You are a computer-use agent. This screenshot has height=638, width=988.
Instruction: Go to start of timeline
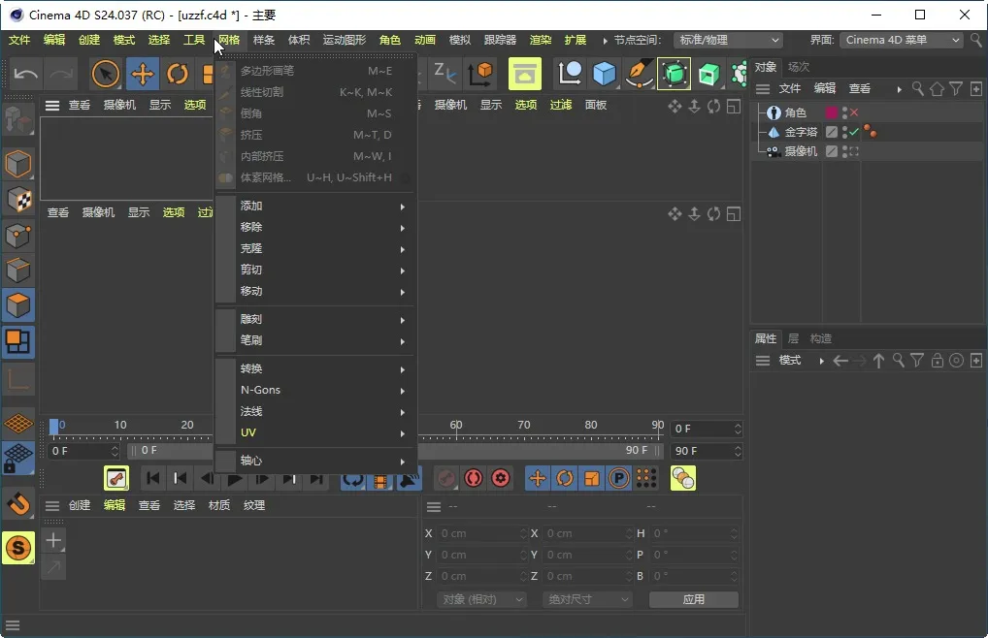[152, 478]
